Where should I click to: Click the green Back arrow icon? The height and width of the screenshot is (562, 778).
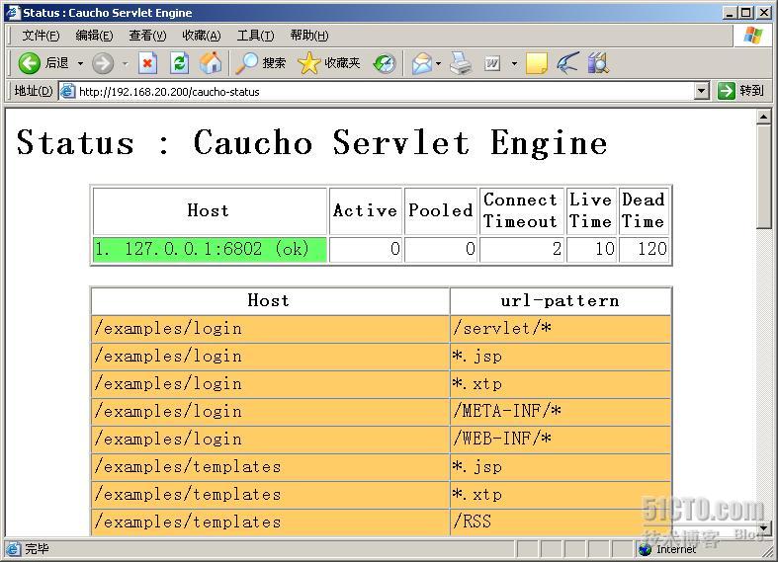30,63
